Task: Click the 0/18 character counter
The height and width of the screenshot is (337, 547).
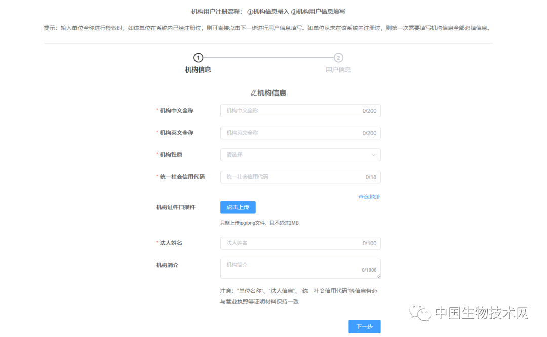Action: point(371,177)
